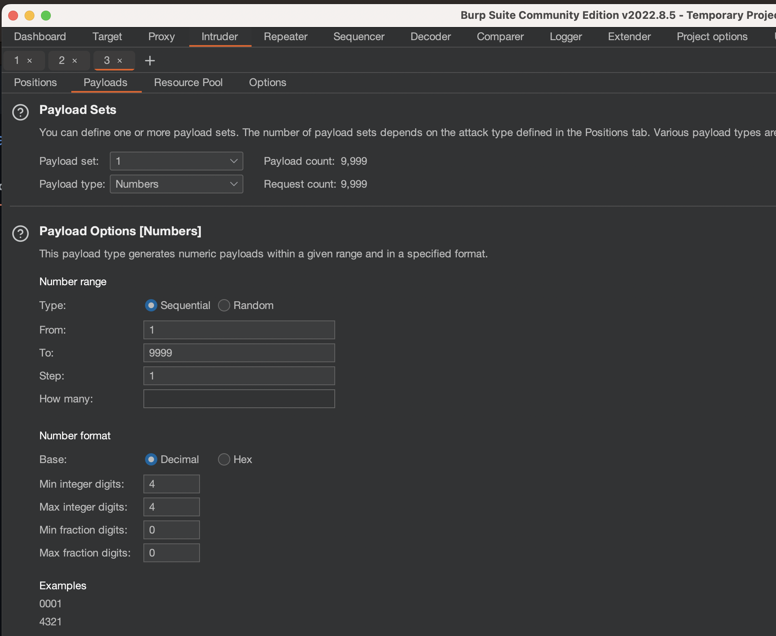776x636 pixels.
Task: Close Intruder attack tab 2
Action: coord(75,61)
